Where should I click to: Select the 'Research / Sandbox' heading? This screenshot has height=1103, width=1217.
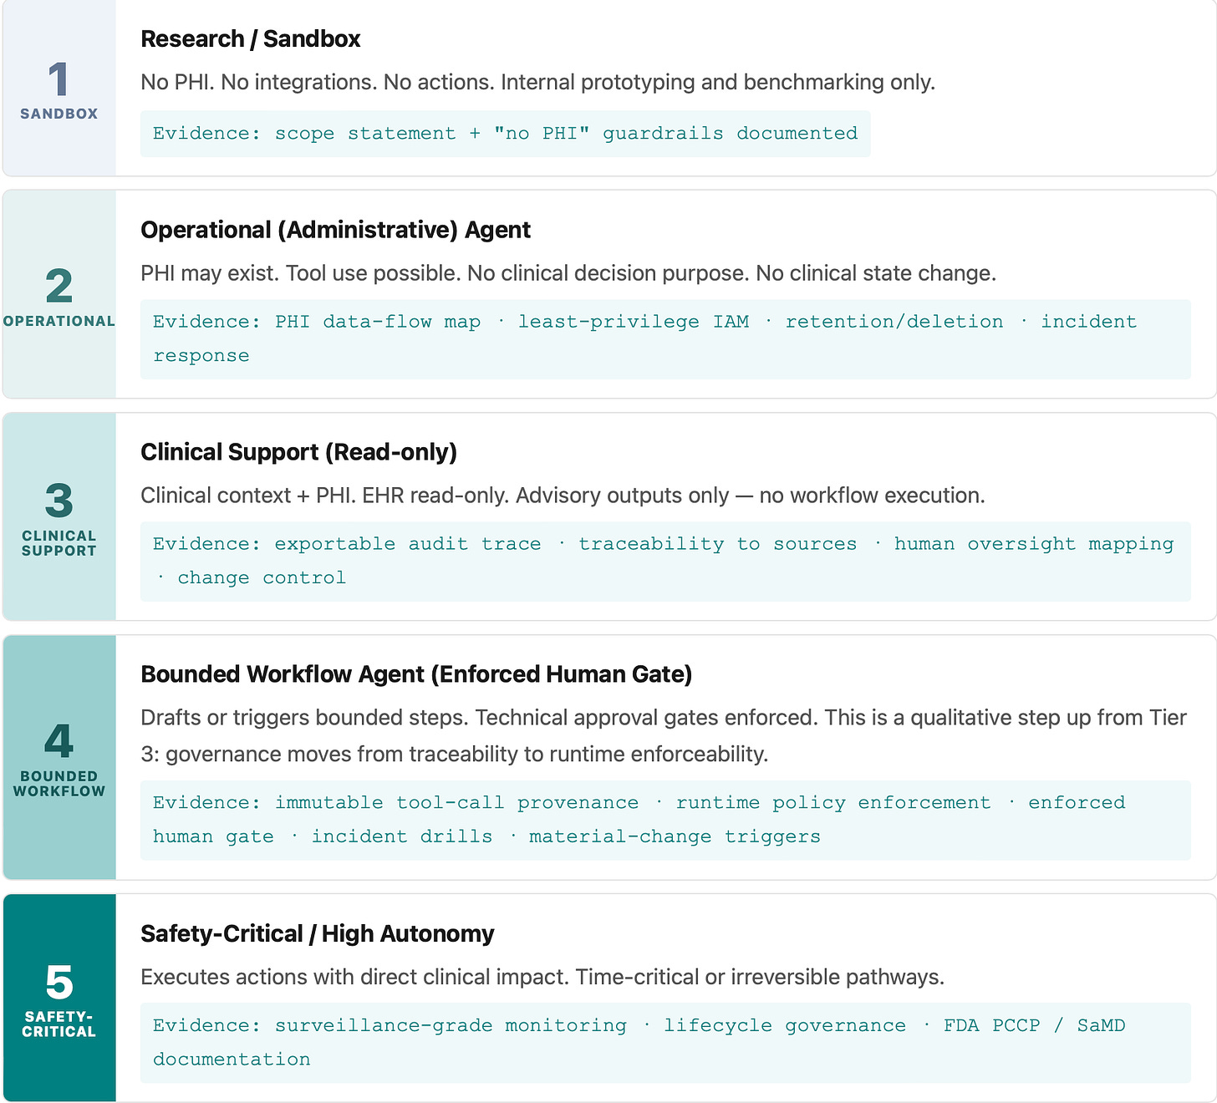251,39
